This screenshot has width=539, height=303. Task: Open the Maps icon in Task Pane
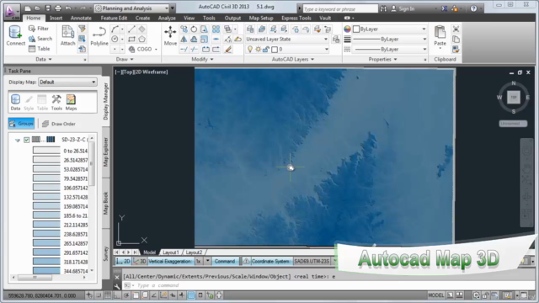71,103
